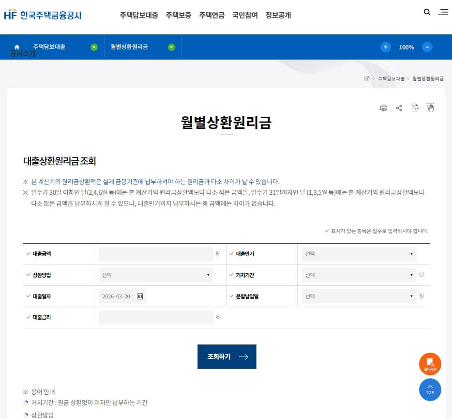The image size is (452, 419).
Task: Open the sign language service hand icon
Action: tap(430, 108)
